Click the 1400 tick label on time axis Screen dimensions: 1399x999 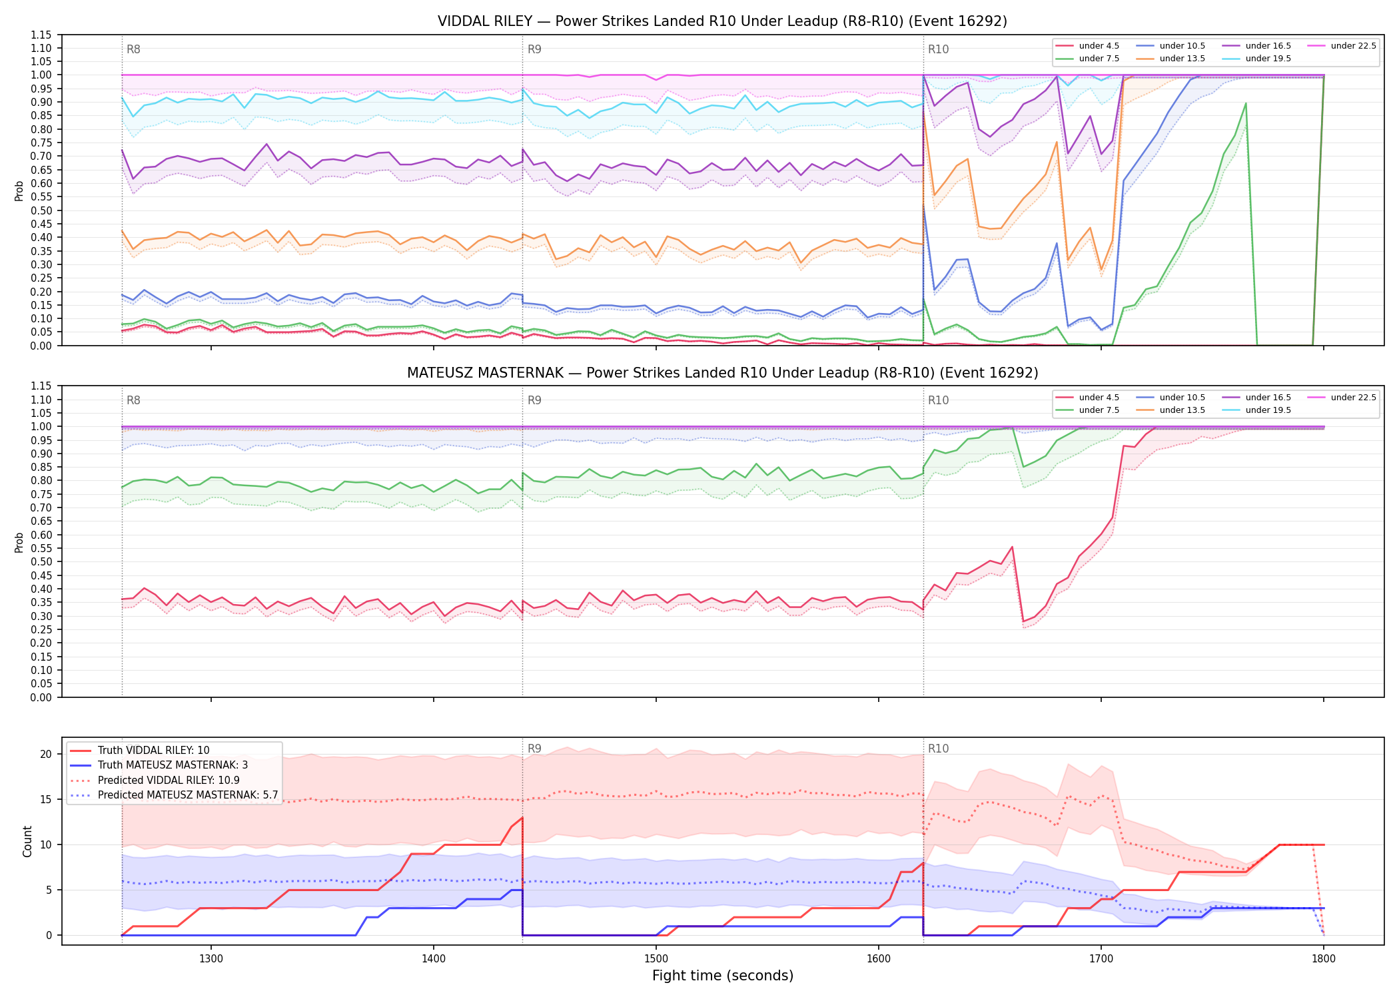434,959
